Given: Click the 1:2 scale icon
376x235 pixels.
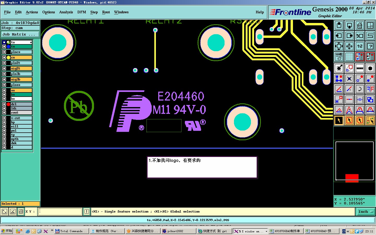Looking at the screenshot, I should [360, 46].
